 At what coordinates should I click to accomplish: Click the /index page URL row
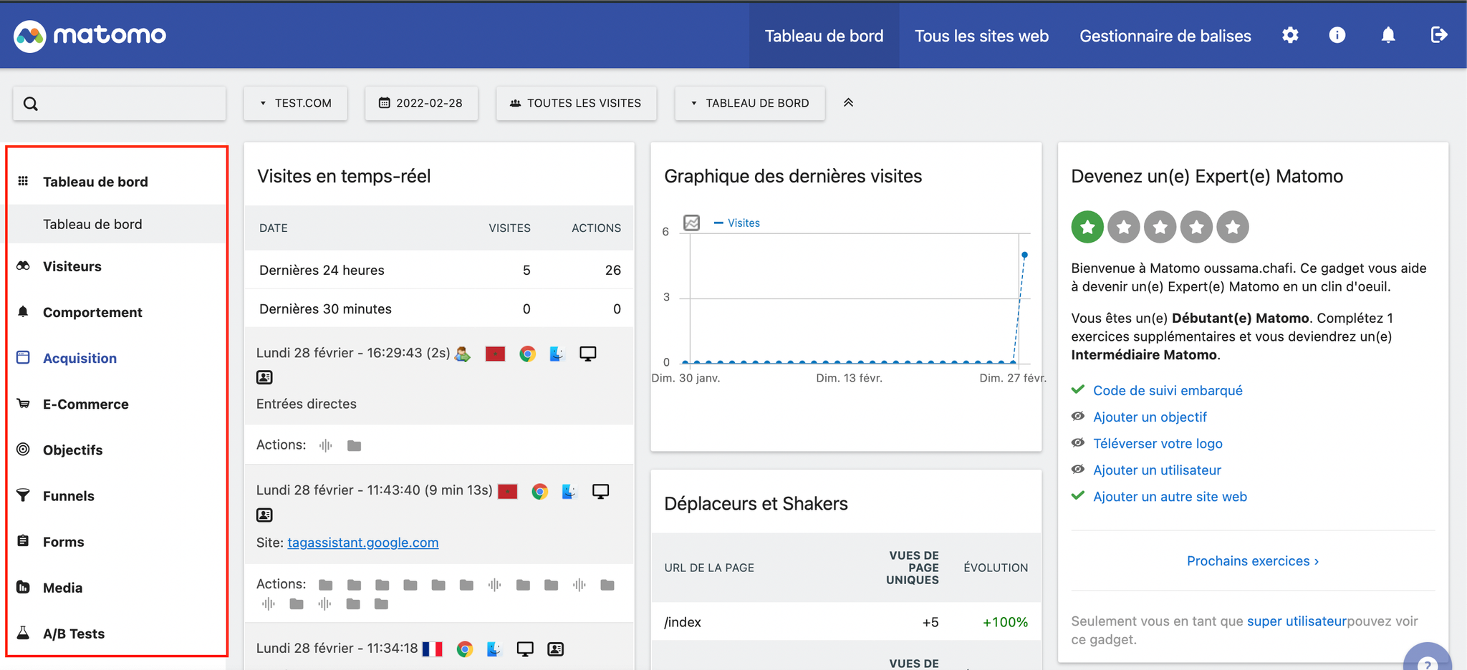coord(846,621)
